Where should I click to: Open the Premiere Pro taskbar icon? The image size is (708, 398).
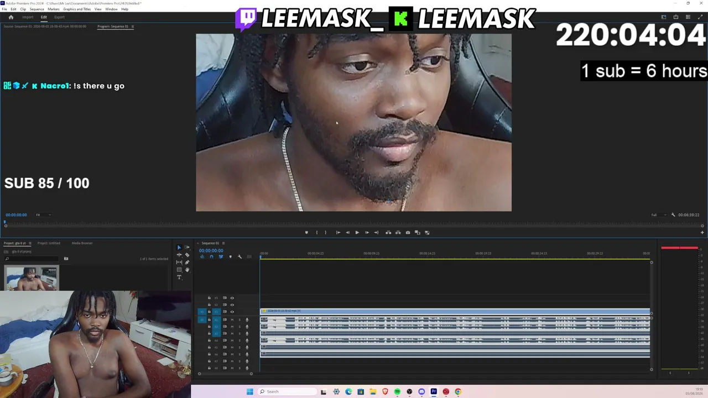434,391
